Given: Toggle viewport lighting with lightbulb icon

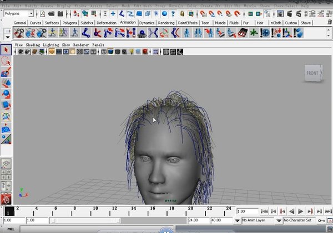Looking at the screenshot, I should click(x=131, y=52).
